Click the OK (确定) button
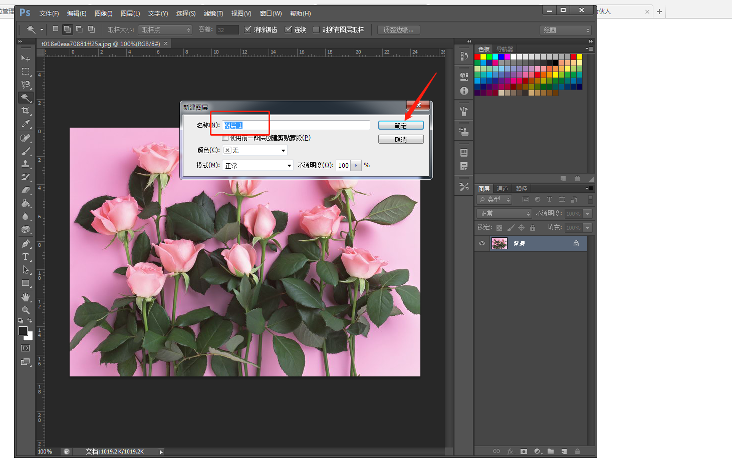 [x=400, y=126]
